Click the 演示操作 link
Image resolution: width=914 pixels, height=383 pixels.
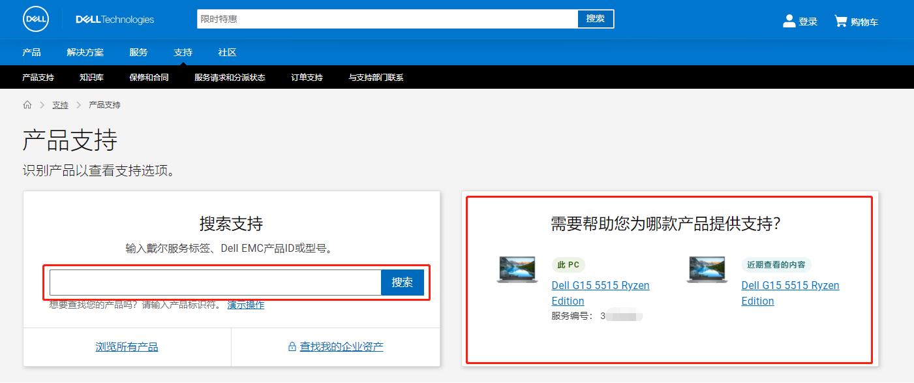click(246, 304)
